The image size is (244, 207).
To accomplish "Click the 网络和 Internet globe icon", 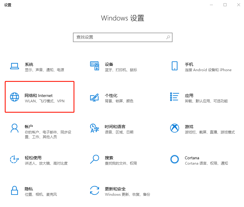I will click(x=15, y=97).
